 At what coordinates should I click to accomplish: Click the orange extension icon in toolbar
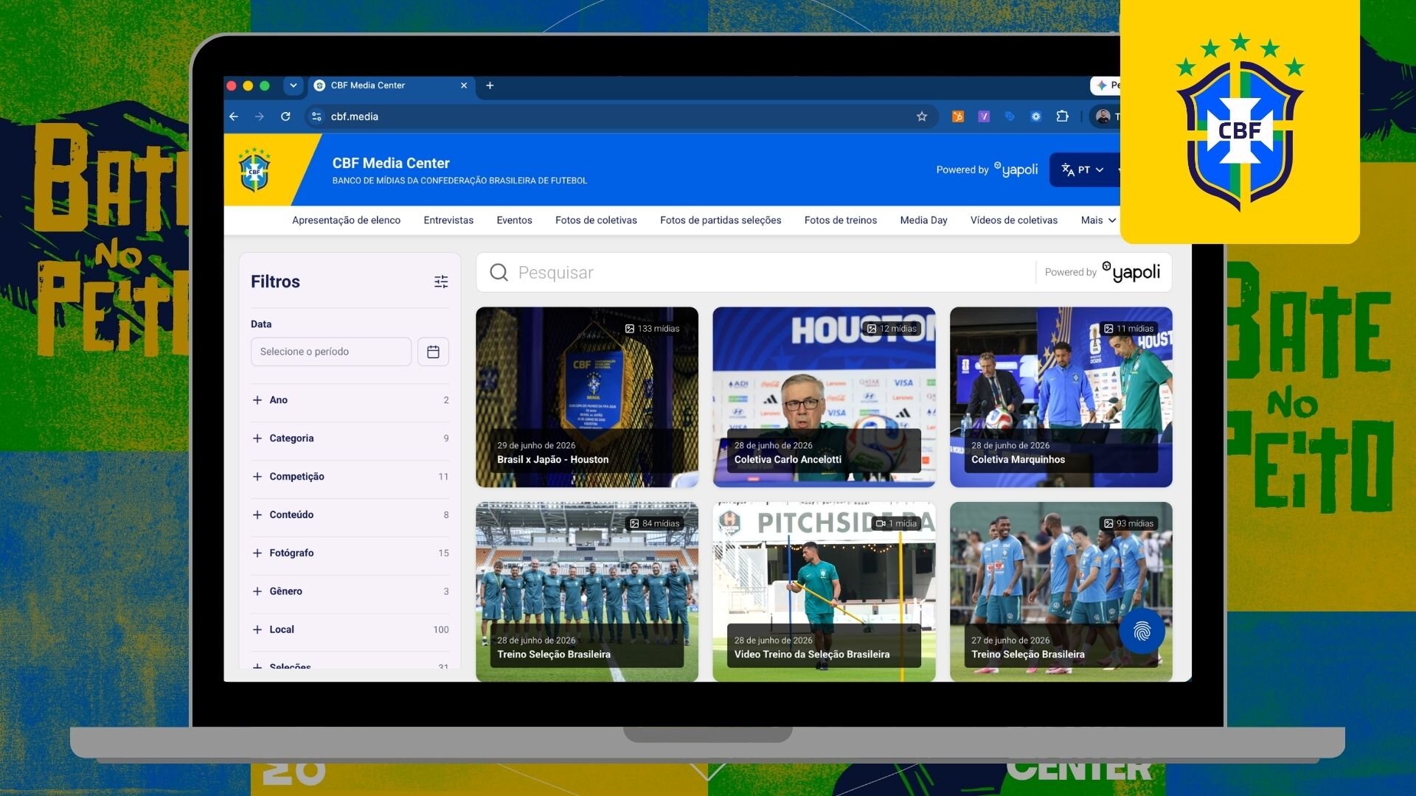958,116
